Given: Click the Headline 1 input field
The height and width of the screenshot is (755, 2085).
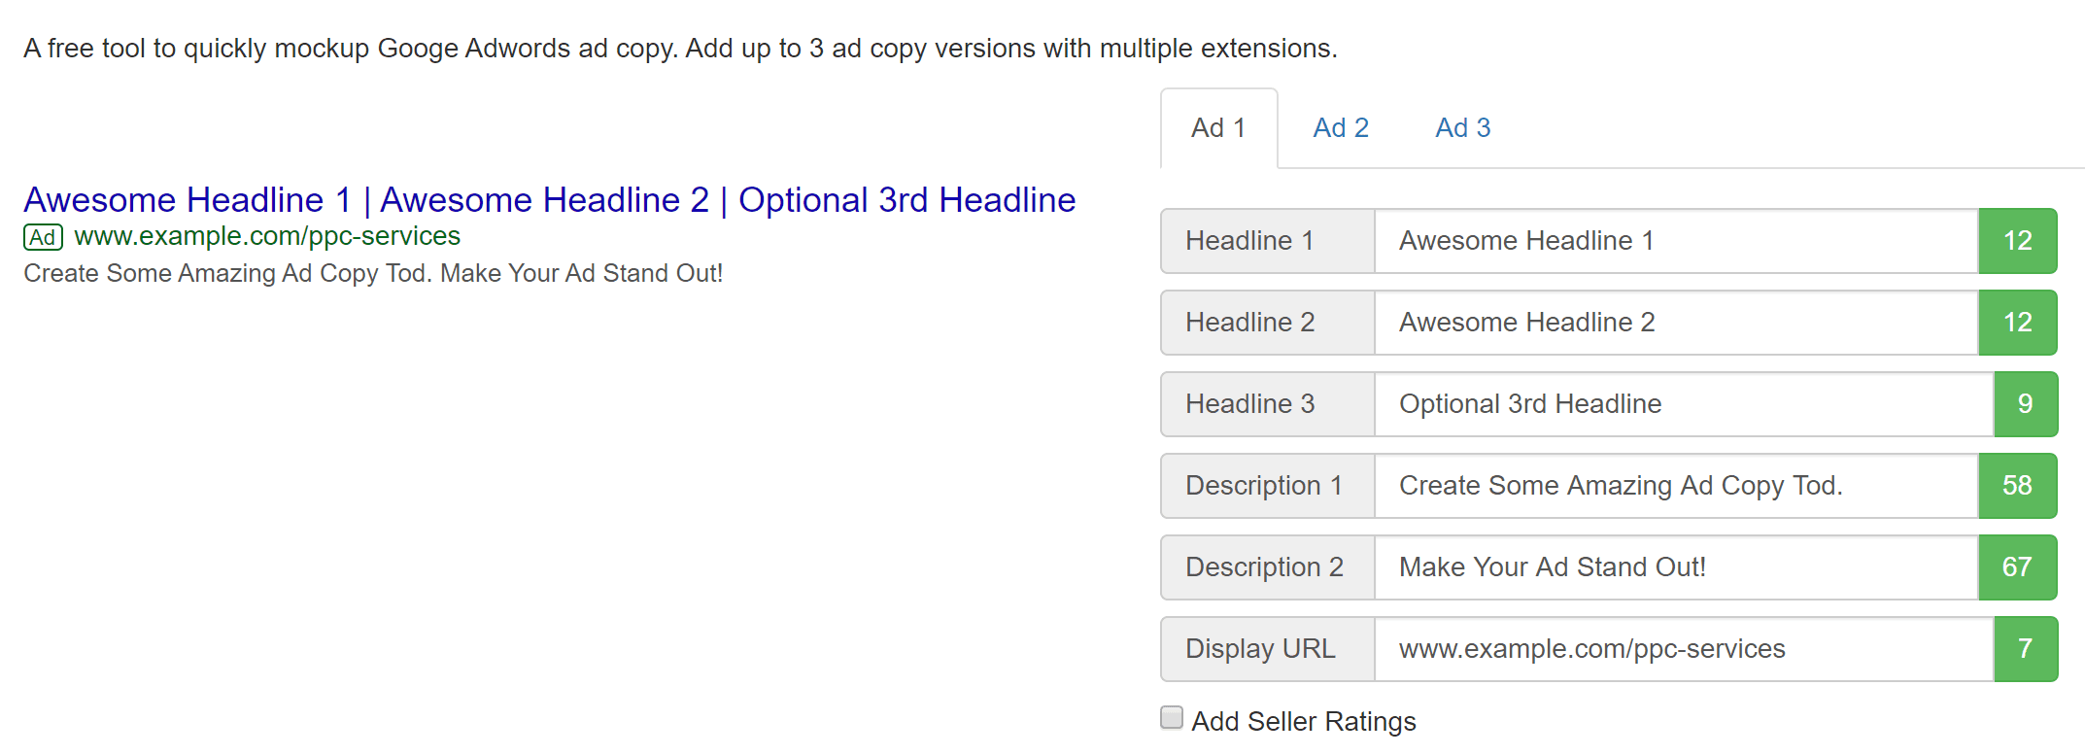Looking at the screenshot, I should pyautogui.click(x=1675, y=241).
